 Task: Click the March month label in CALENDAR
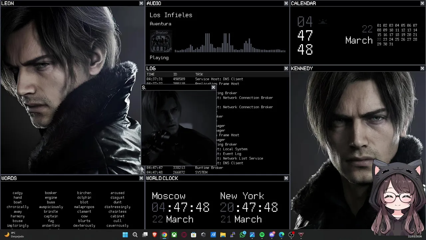359,40
